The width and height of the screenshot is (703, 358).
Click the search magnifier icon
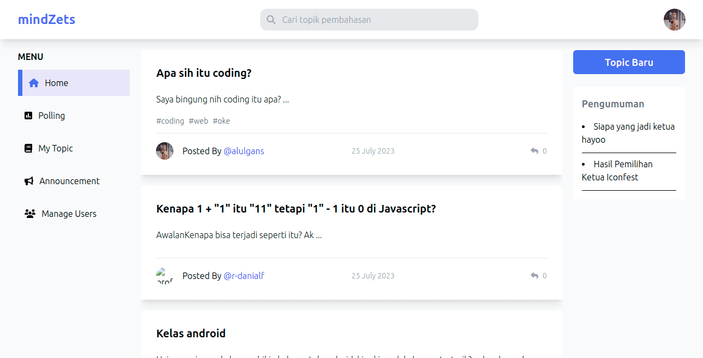point(271,20)
